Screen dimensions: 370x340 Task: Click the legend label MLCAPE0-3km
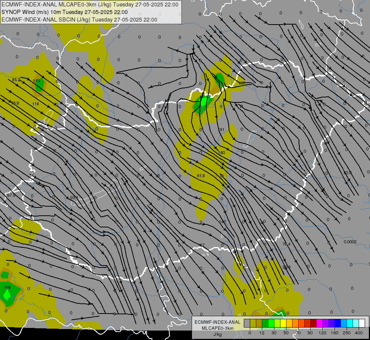(x=217, y=328)
